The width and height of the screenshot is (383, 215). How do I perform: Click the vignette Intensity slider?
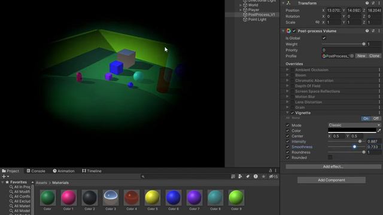(346, 142)
